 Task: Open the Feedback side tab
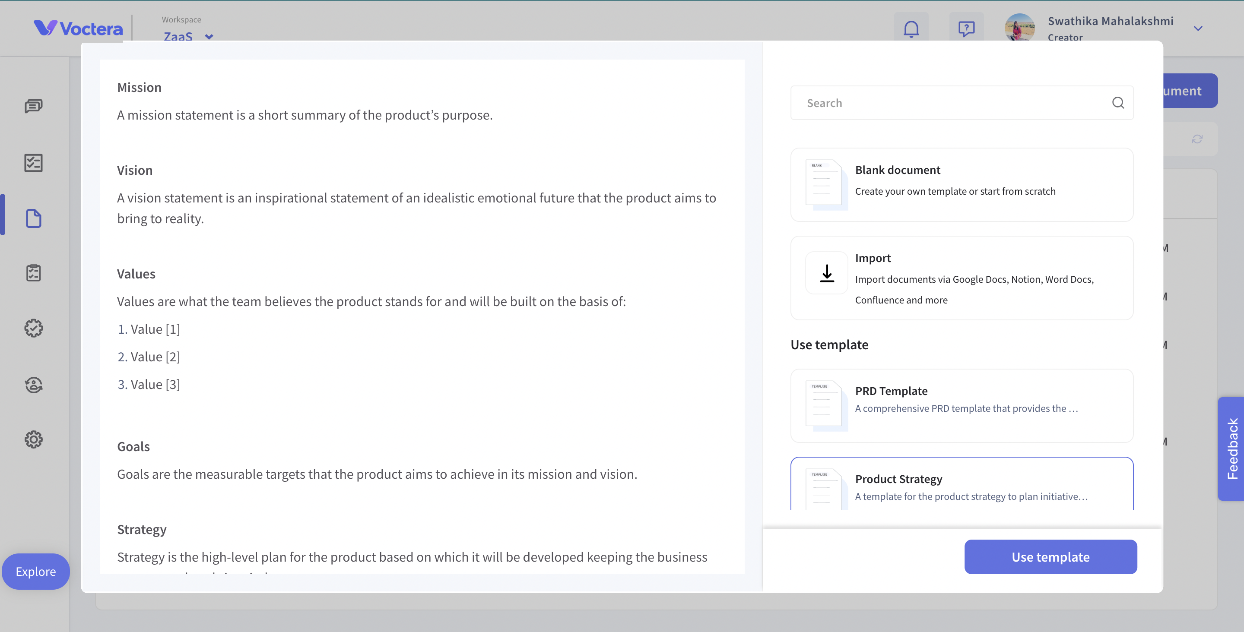(1231, 449)
